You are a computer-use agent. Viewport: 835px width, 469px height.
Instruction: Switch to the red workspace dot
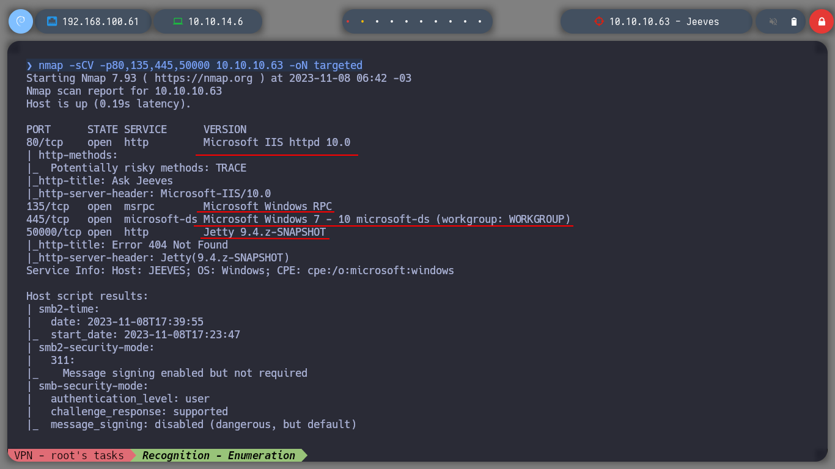pyautogui.click(x=348, y=21)
